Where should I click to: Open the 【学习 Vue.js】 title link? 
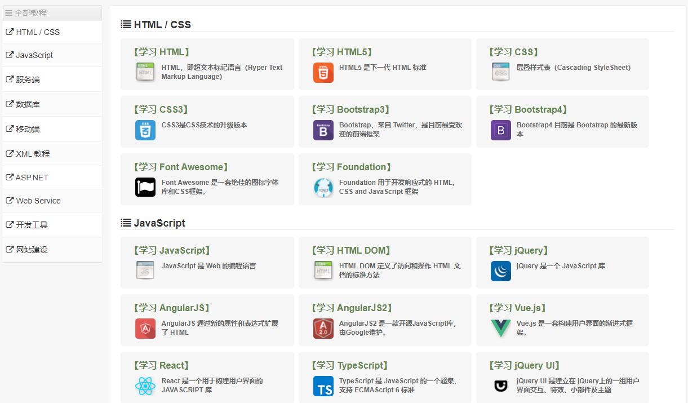click(x=517, y=308)
